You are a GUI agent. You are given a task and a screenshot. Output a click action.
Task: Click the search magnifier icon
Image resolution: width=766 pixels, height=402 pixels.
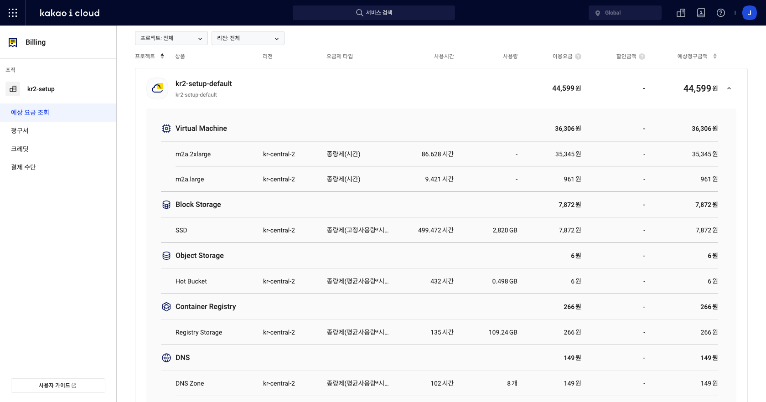[x=360, y=13]
